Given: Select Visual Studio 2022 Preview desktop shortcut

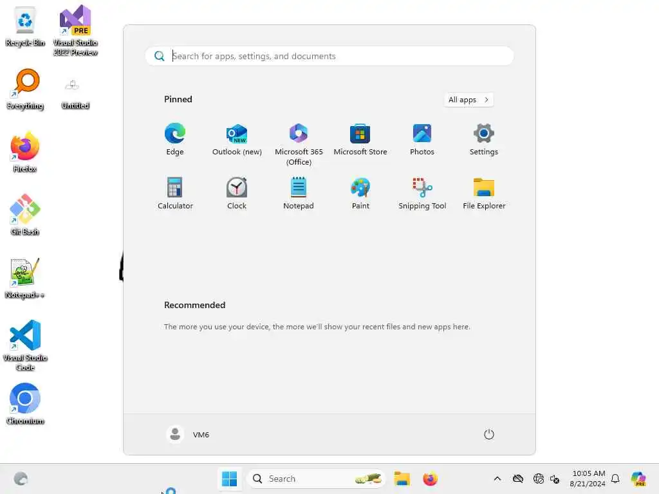Looking at the screenshot, I should [x=75, y=31].
